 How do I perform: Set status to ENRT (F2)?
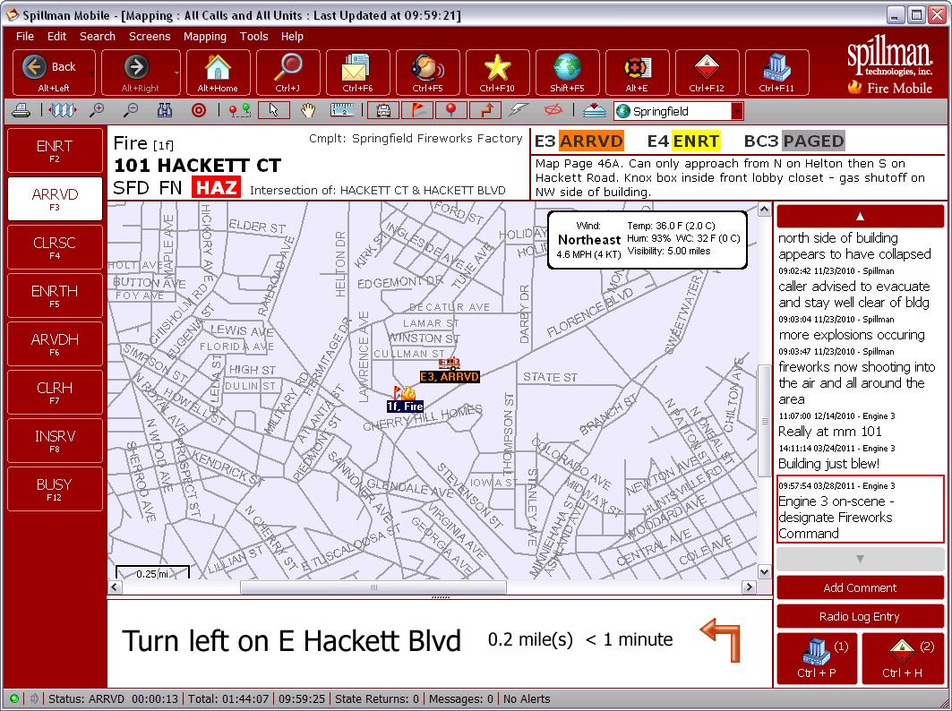[55, 150]
